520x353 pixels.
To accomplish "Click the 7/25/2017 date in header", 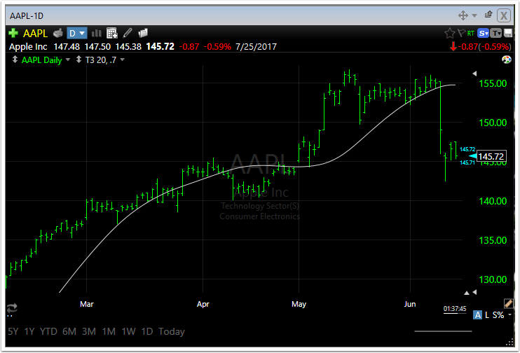I will 256,47.
